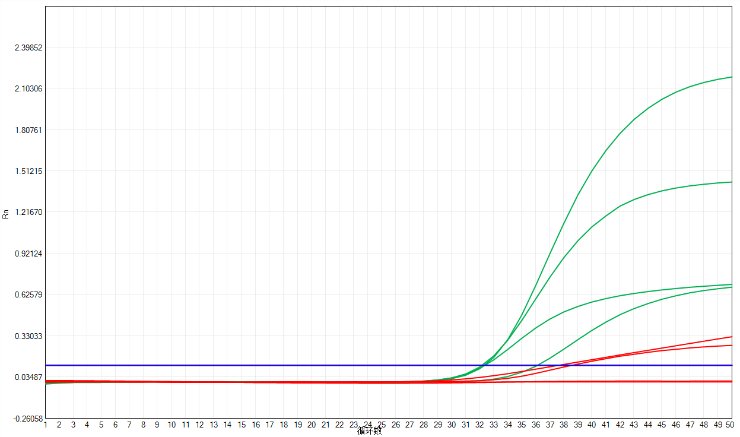Select y-axis tick label 0.92124
740x437 pixels.
(x=28, y=254)
